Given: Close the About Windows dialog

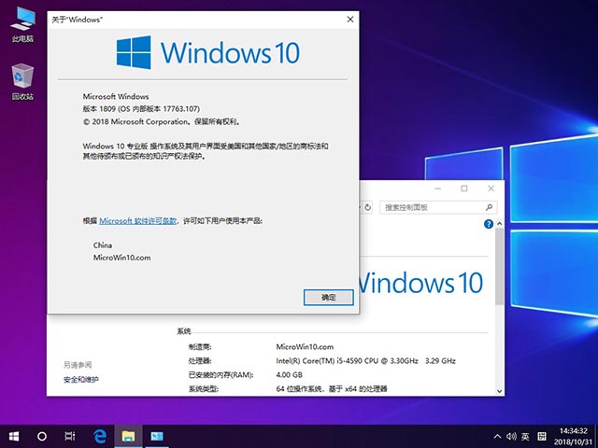Looking at the screenshot, I should coord(349,20).
